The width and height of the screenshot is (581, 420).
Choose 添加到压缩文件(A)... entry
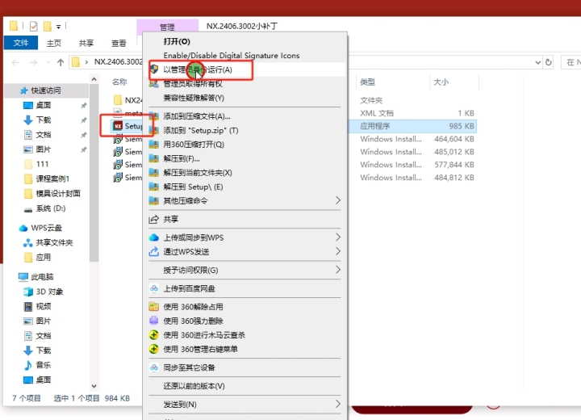[197, 116]
